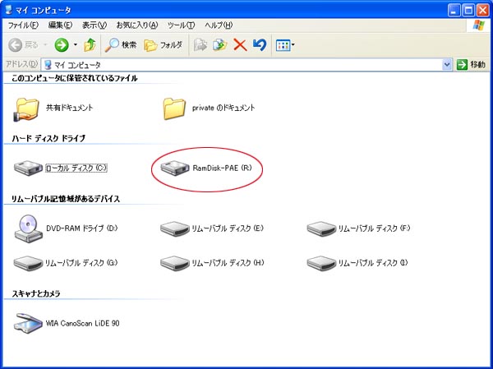Click inside the address bar field
Viewport: 493px width, 369px height.
246,64
